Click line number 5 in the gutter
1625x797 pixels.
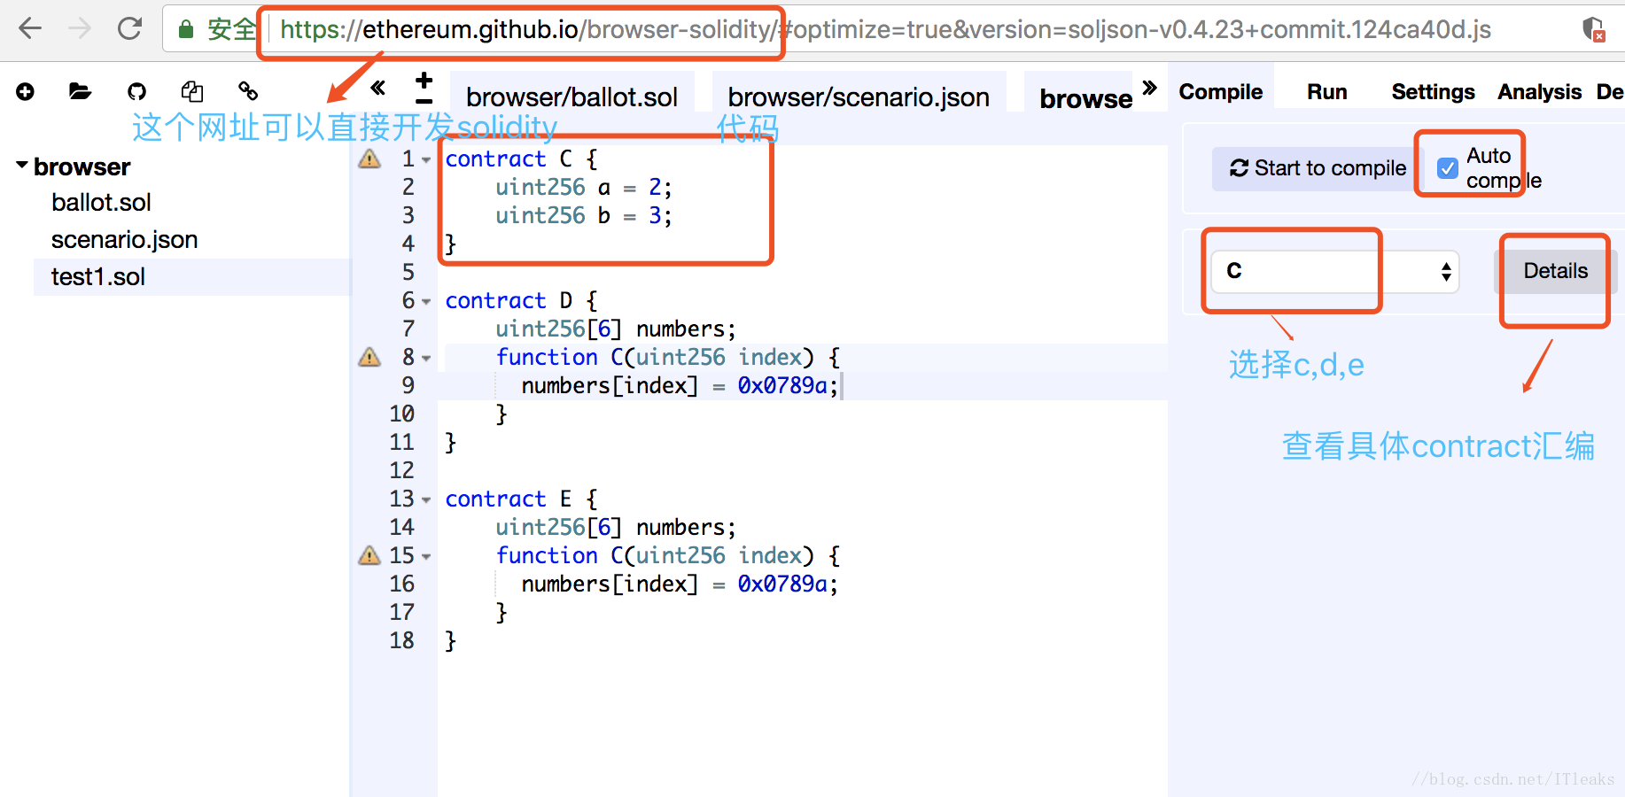pyautogui.click(x=408, y=272)
